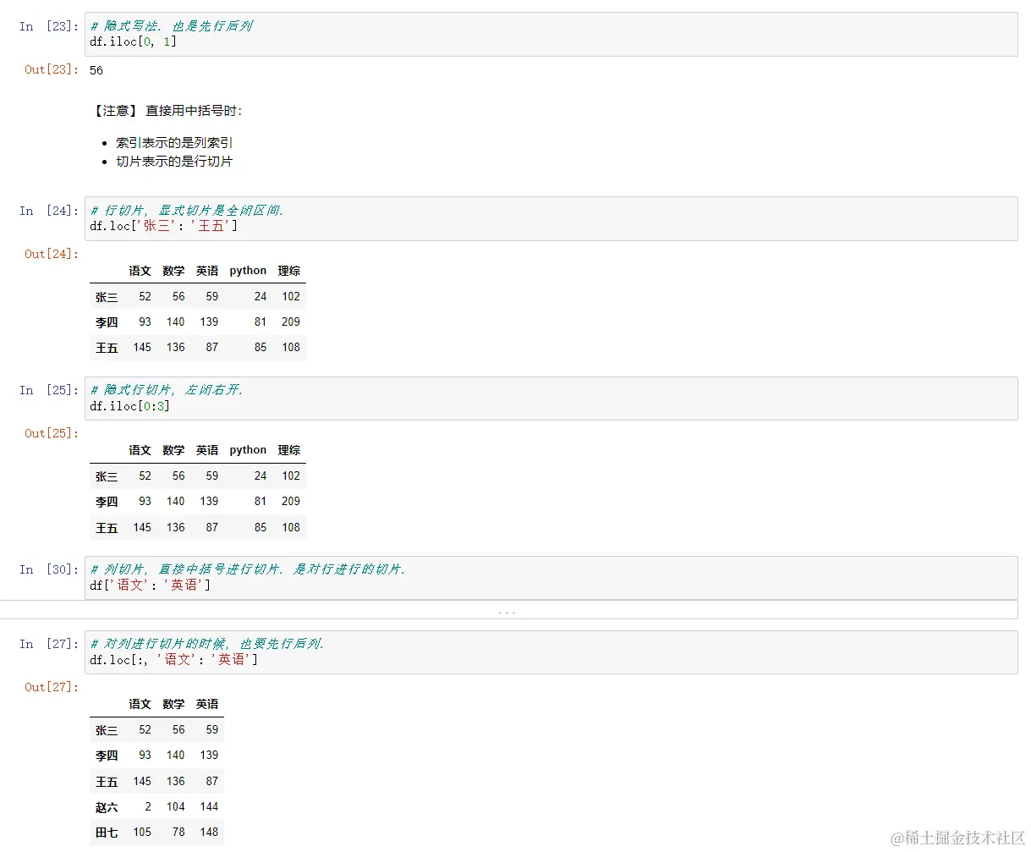The image size is (1031, 852).
Task: Click the 英语 column header in Out[25] table
Action: (207, 450)
